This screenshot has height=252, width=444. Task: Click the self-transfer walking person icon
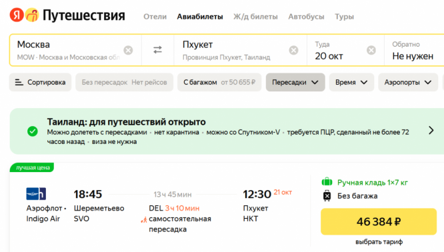(x=144, y=220)
